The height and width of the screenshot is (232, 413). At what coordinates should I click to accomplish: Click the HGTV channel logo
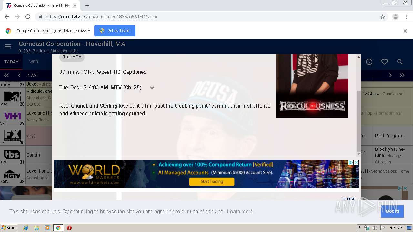(12, 174)
